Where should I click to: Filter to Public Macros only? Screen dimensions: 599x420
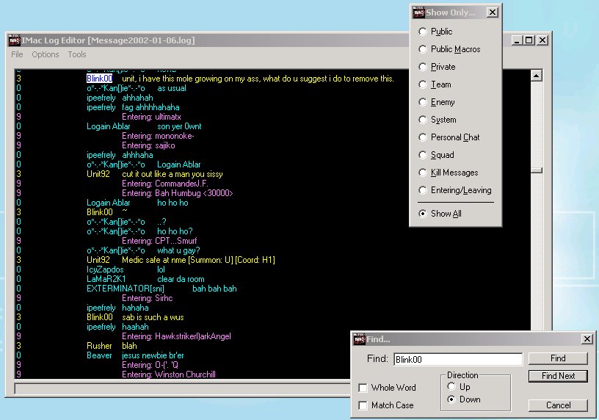[x=422, y=49]
